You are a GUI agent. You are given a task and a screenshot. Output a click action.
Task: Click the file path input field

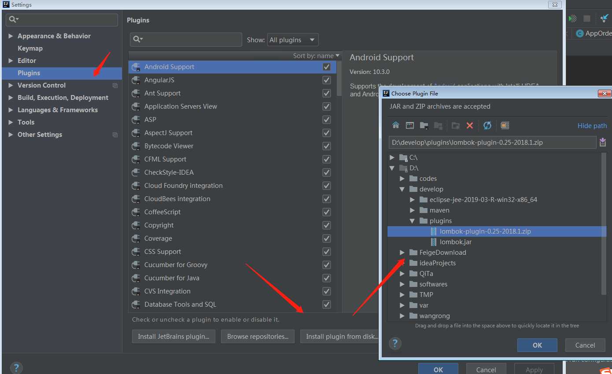click(492, 142)
